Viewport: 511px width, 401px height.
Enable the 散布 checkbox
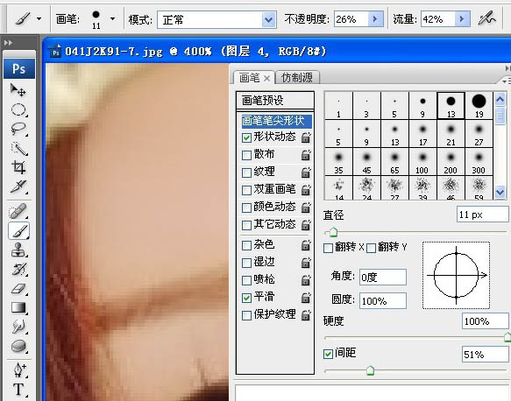(246, 155)
